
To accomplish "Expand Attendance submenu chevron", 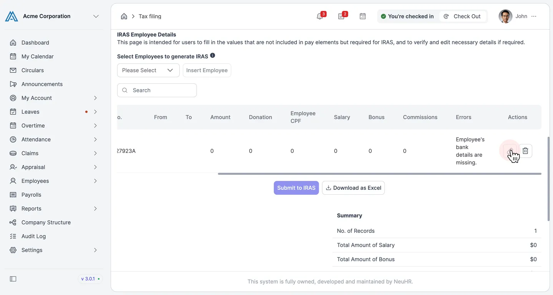I will [95, 139].
